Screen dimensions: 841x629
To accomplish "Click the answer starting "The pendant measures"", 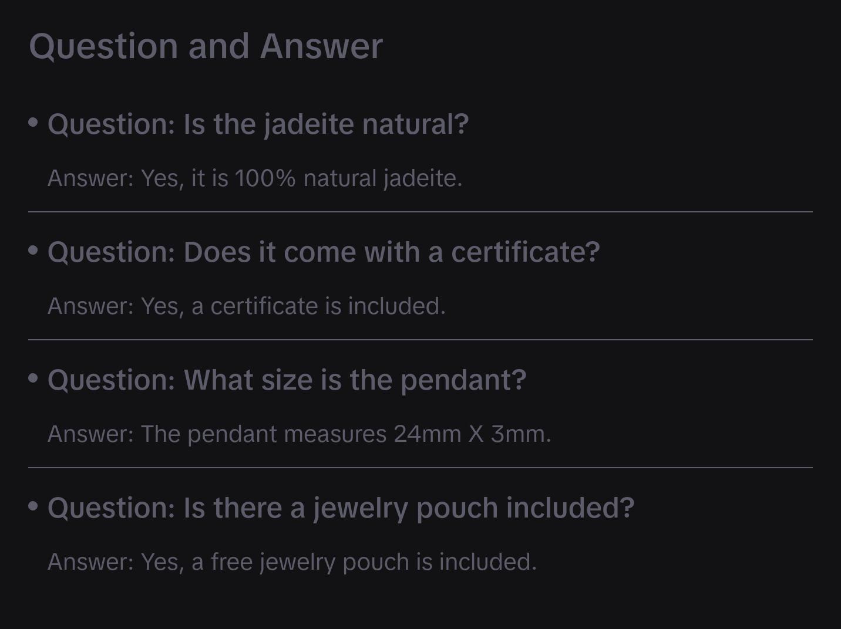I will [299, 434].
